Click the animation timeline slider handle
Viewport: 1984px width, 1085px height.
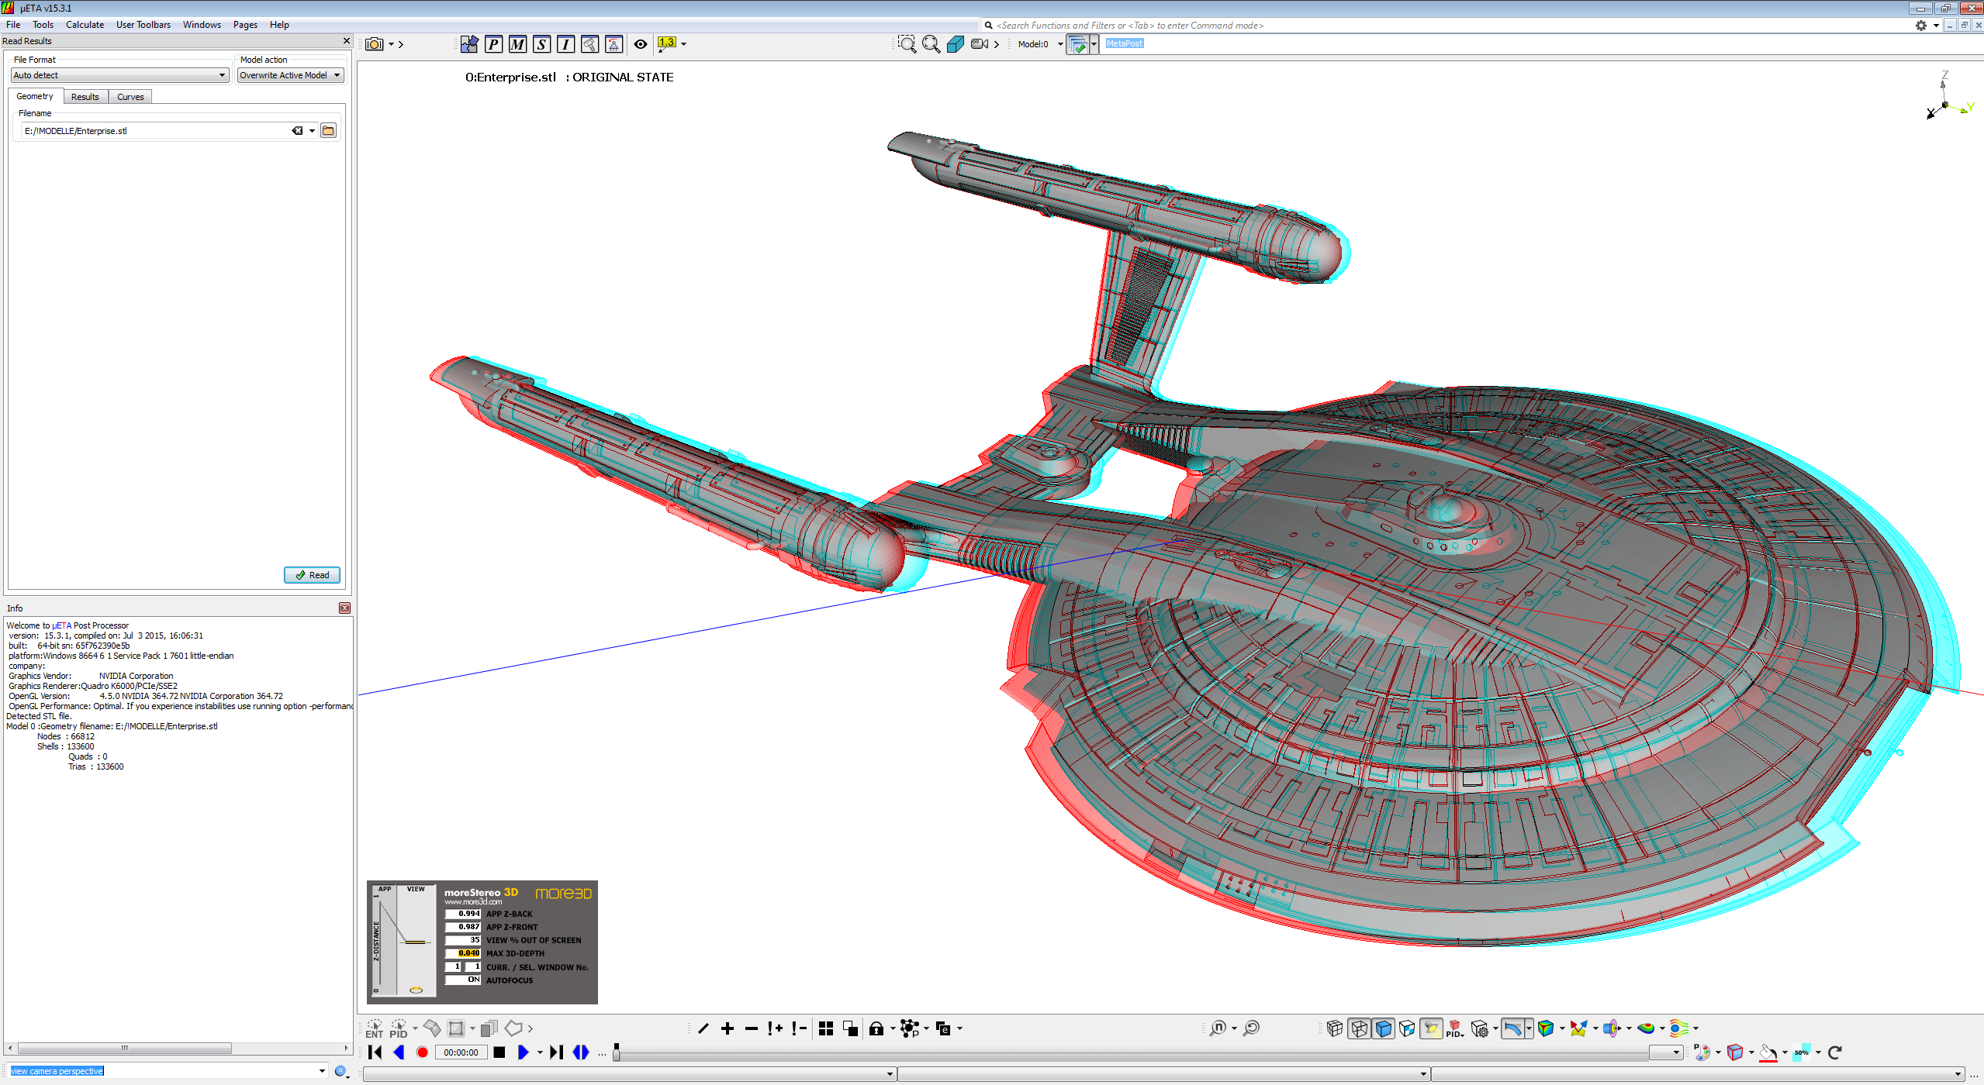tap(616, 1052)
